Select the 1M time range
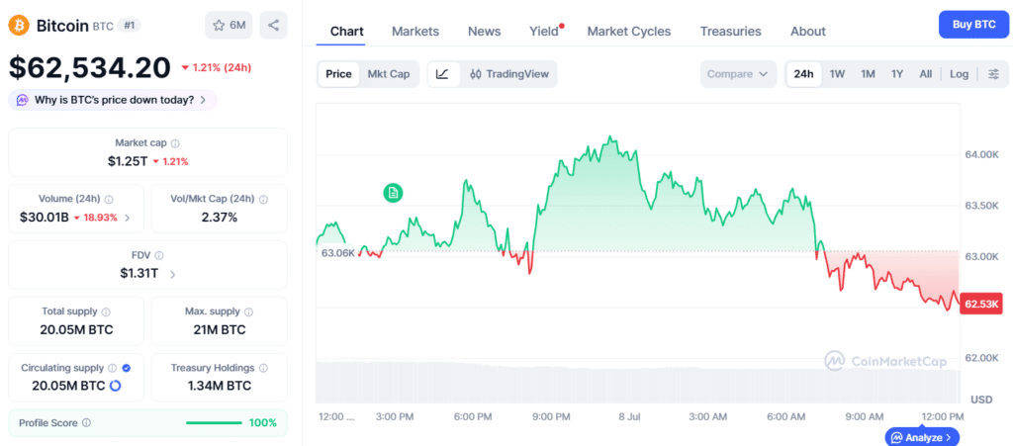Viewport: 1013px width, 446px height. pyautogui.click(x=868, y=74)
